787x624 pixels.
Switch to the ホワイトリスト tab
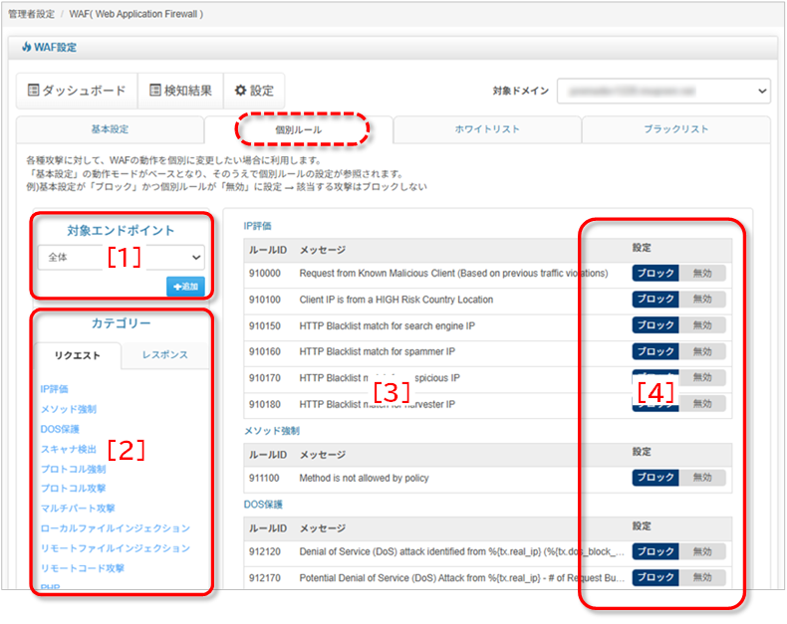click(487, 129)
